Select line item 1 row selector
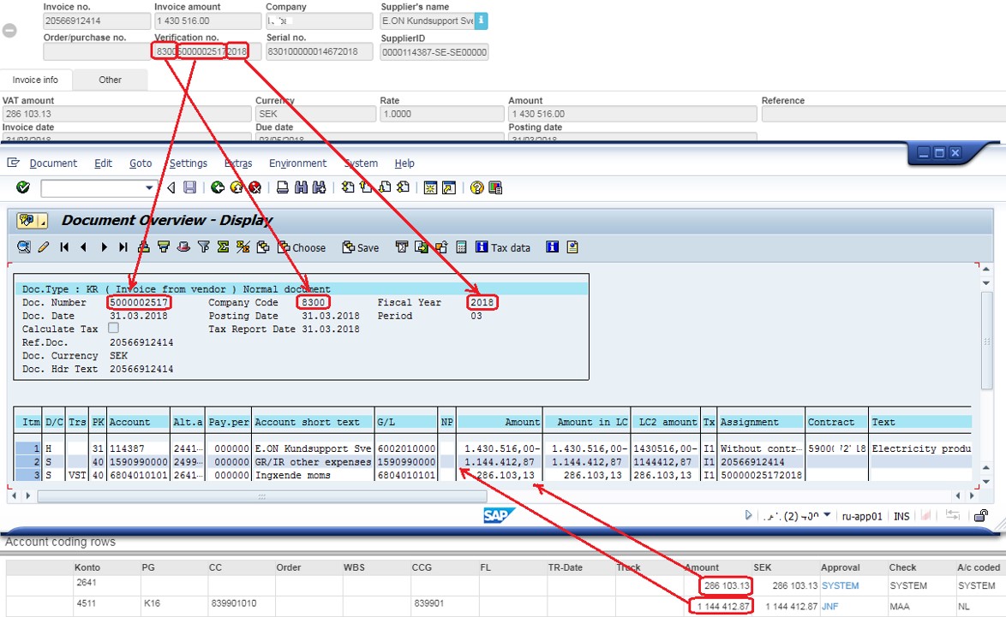The image size is (1006, 617). tap(26, 448)
